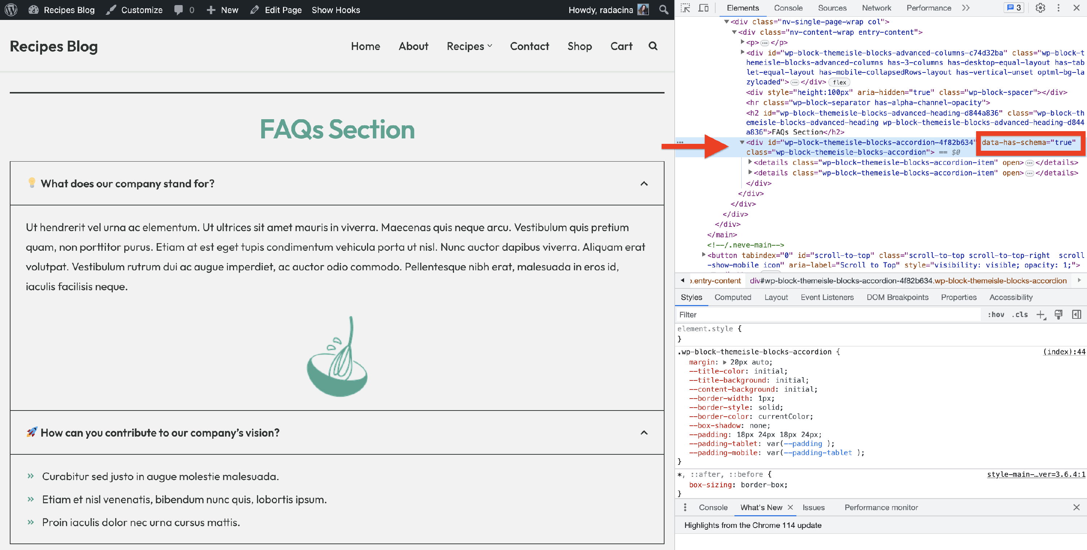Open DevTools settings gear
The width and height of the screenshot is (1087, 550).
pos(1040,8)
